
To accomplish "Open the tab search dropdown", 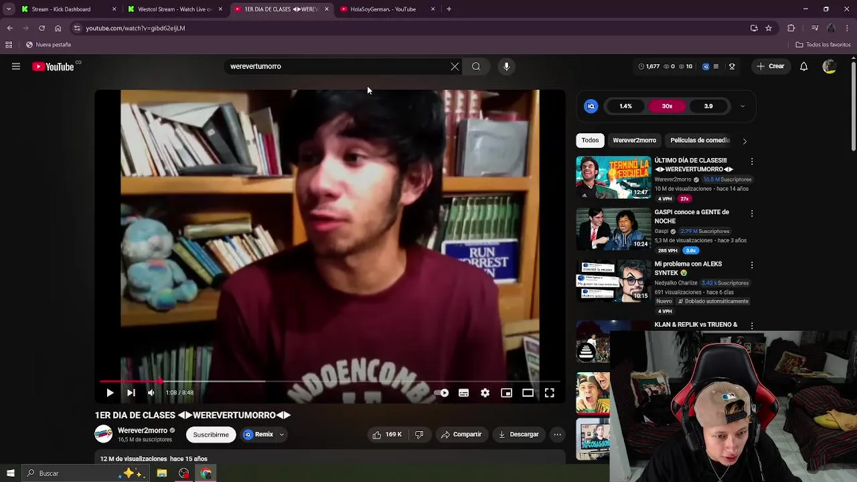I will tap(9, 9).
